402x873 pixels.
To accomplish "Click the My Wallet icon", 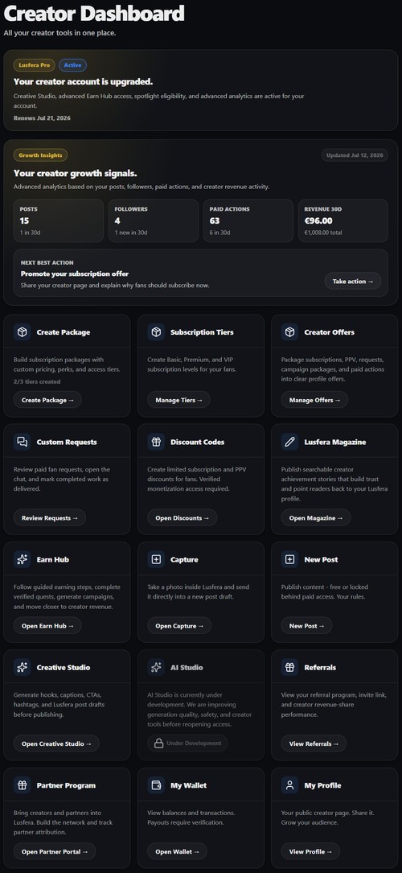I will tap(156, 785).
